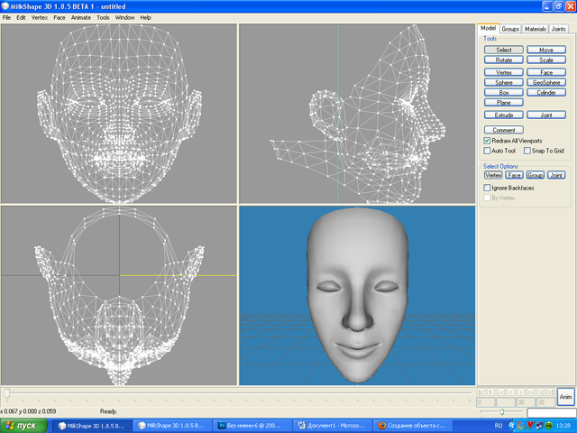Disable Redraw All Viewports checkbox

(488, 141)
